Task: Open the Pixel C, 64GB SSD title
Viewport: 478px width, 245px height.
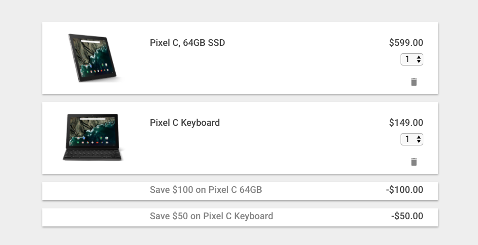Action: (x=187, y=43)
